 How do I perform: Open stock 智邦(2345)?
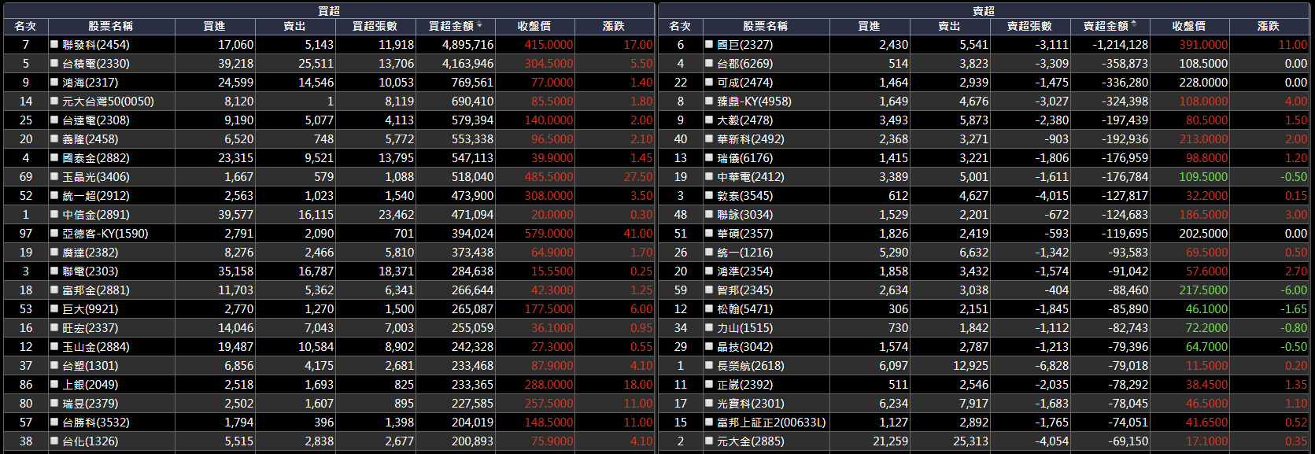pyautogui.click(x=745, y=290)
